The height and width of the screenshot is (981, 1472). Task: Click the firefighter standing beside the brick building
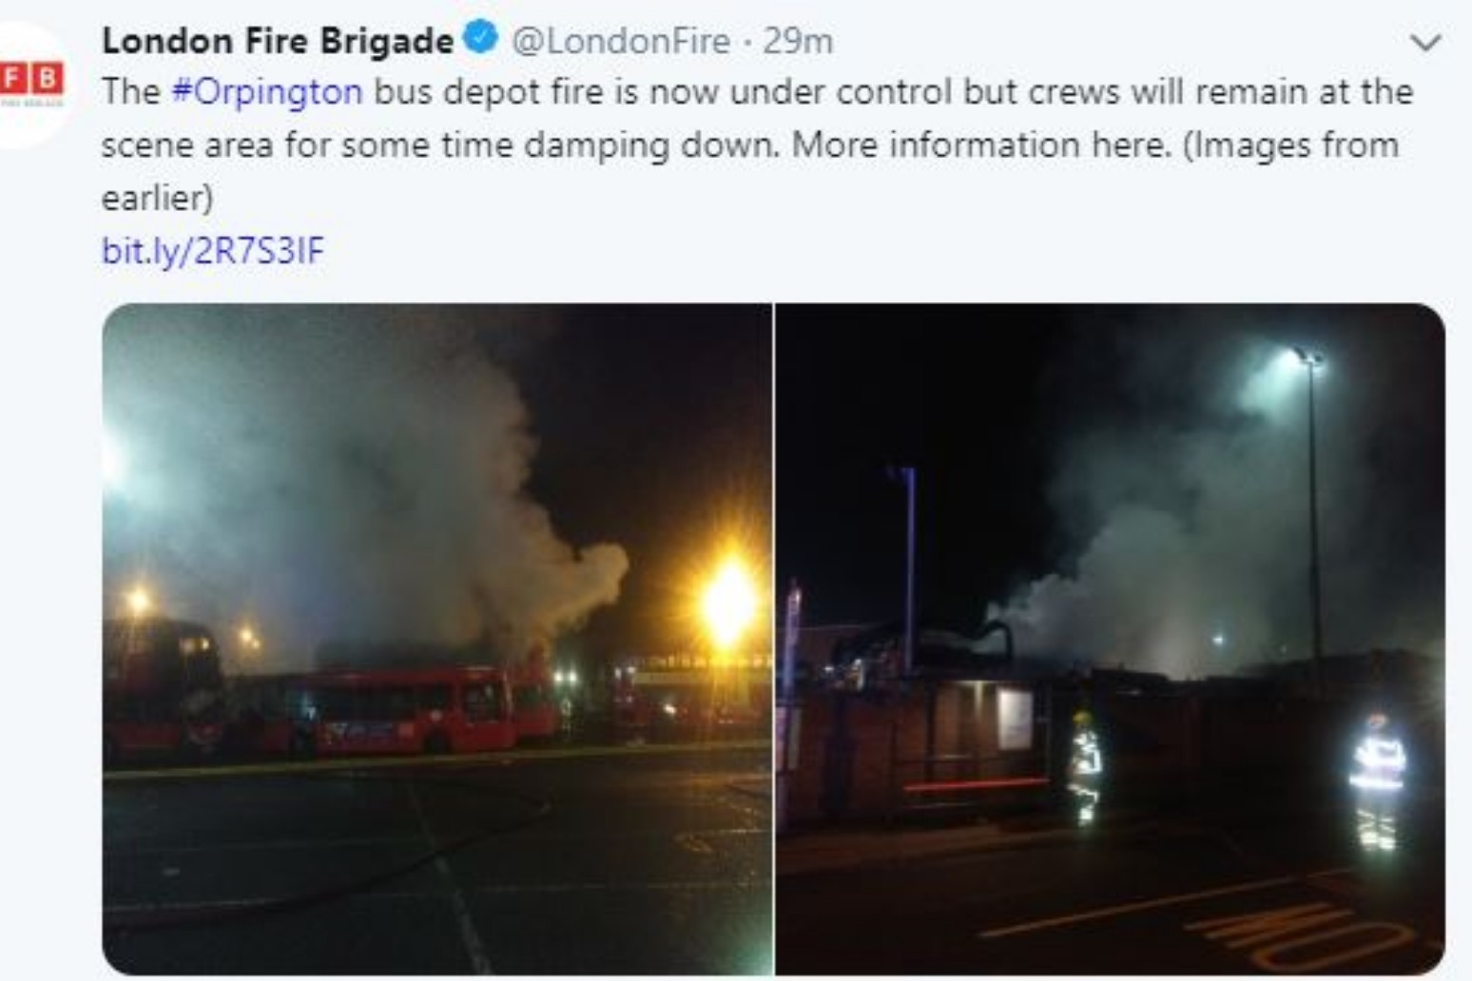pyautogui.click(x=1084, y=766)
